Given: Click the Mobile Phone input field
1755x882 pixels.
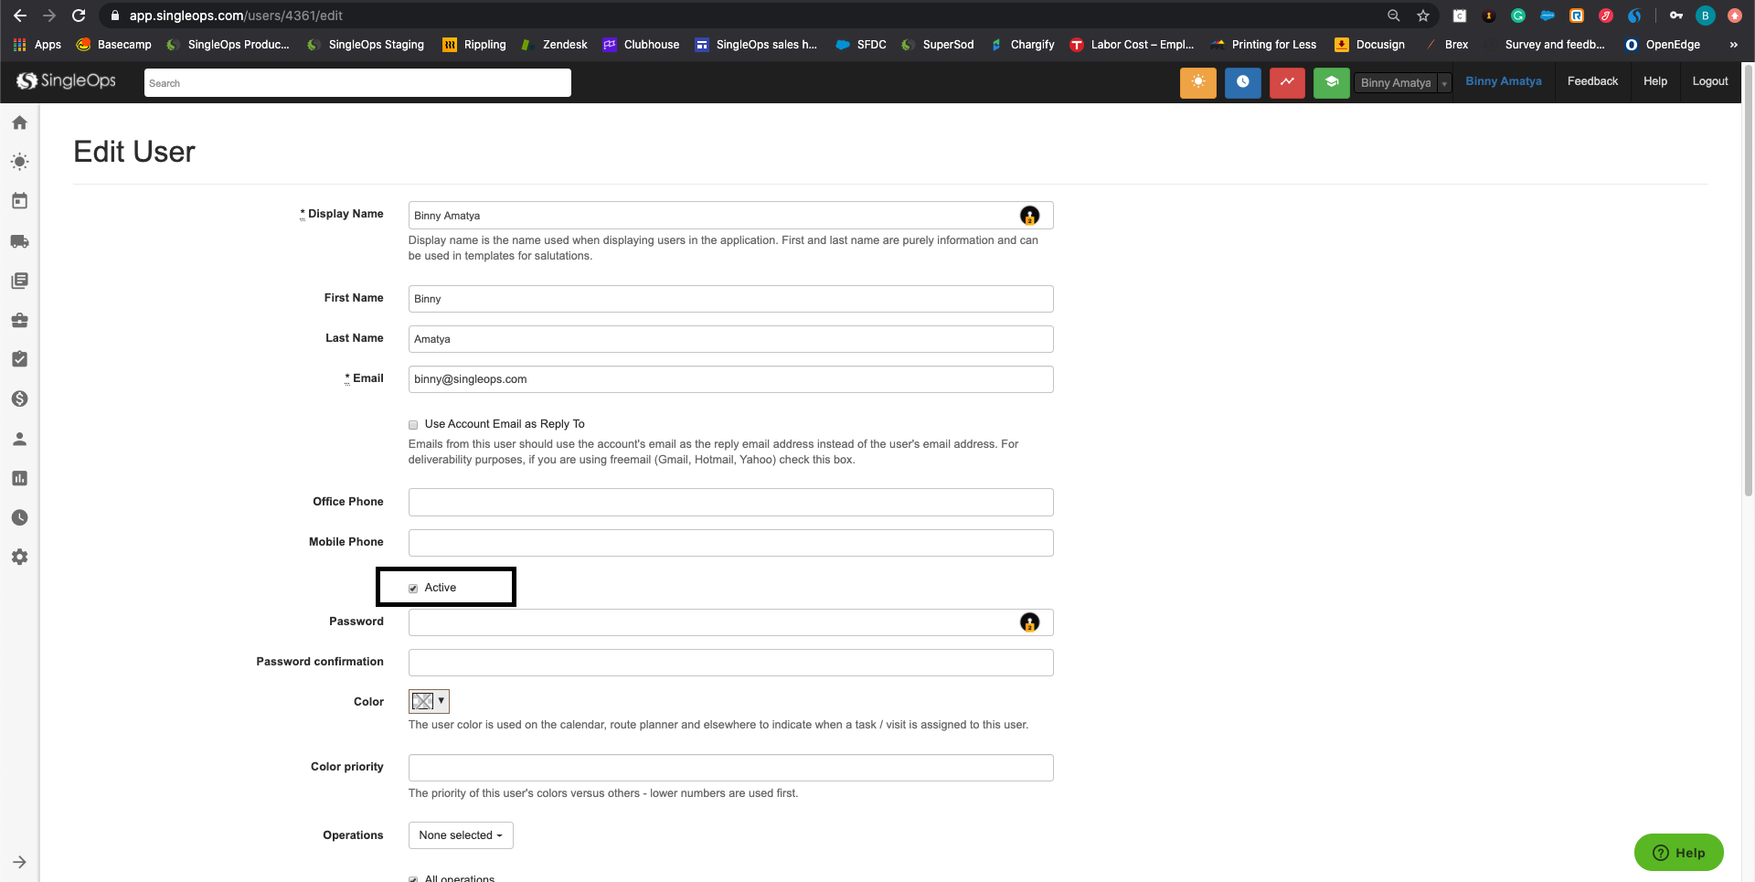Looking at the screenshot, I should (730, 543).
